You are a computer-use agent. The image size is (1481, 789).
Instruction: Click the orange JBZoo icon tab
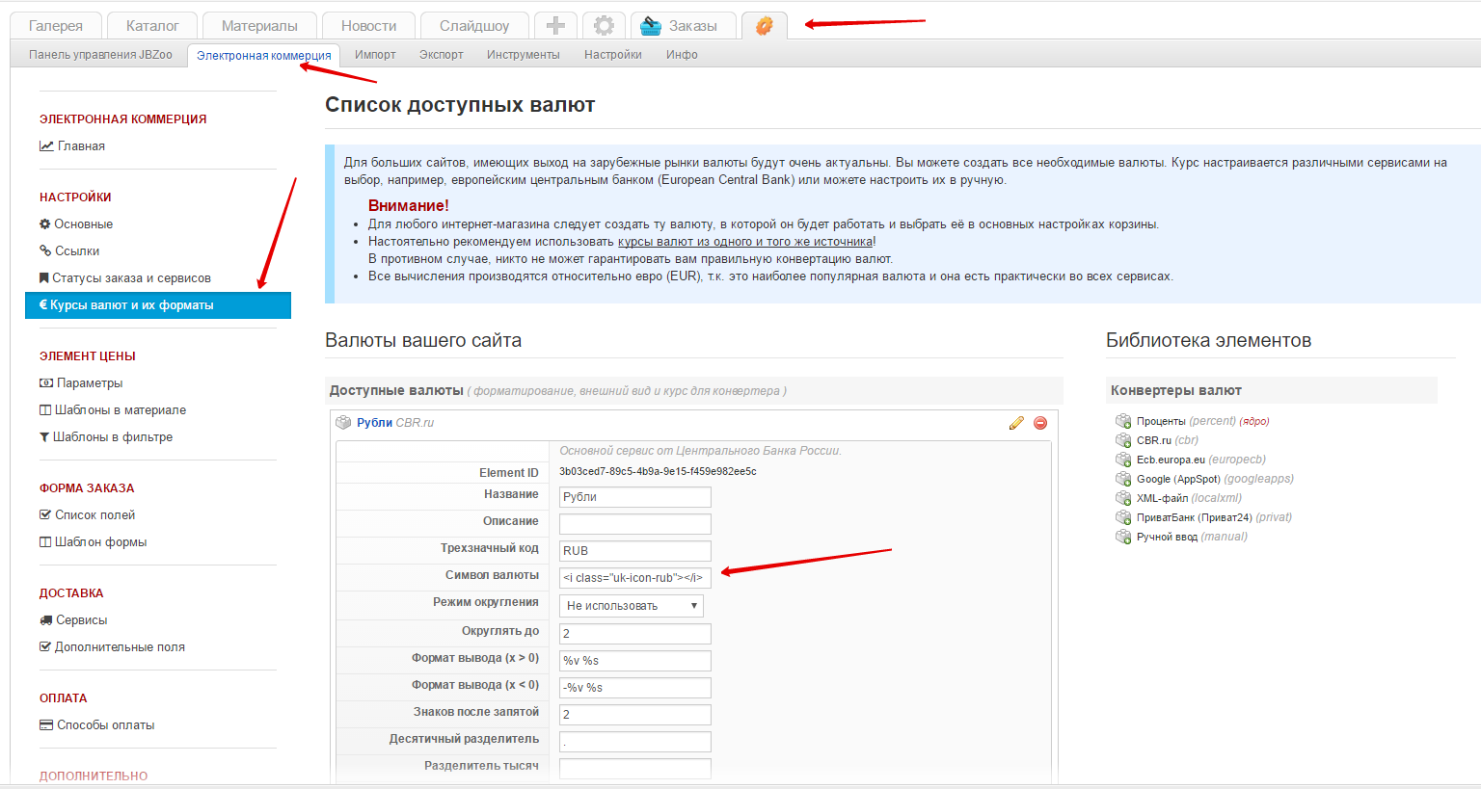click(x=764, y=26)
